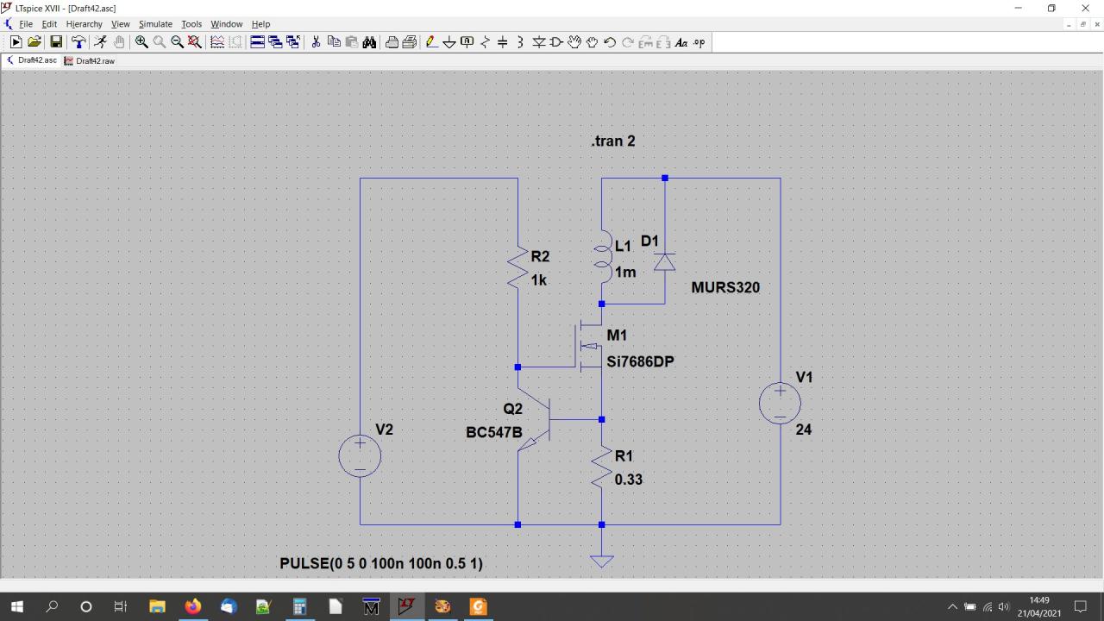The image size is (1104, 621).
Task: Open the Windows Start menu
Action: (16, 606)
